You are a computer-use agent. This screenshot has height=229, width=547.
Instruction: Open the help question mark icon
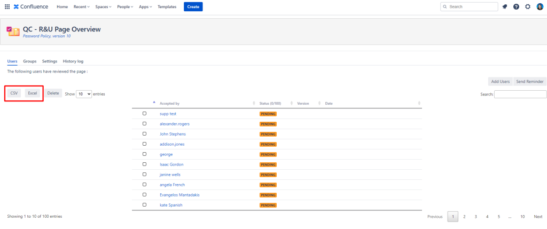click(516, 7)
